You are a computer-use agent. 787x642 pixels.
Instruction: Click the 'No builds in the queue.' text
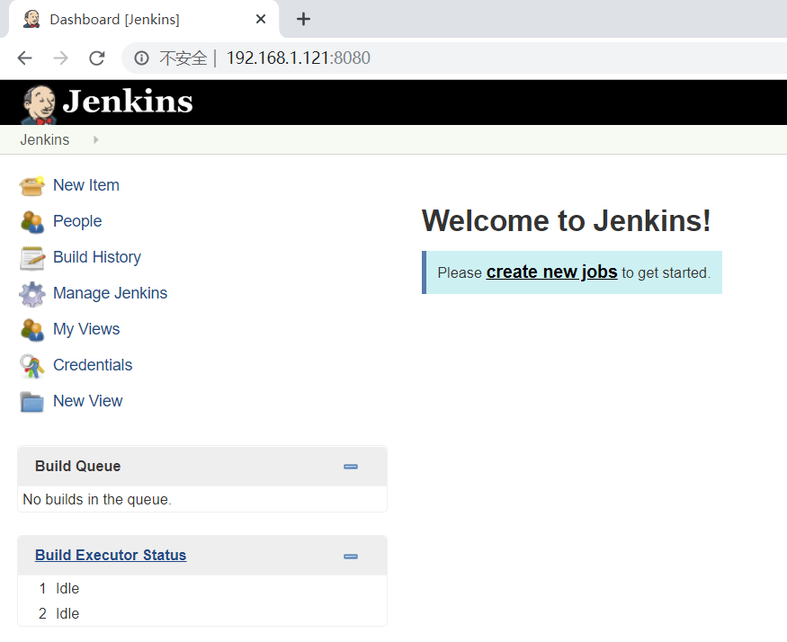coord(97,499)
